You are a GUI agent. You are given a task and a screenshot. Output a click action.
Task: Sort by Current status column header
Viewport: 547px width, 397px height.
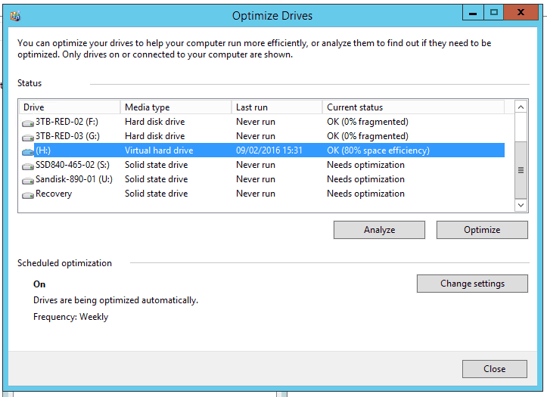[416, 107]
